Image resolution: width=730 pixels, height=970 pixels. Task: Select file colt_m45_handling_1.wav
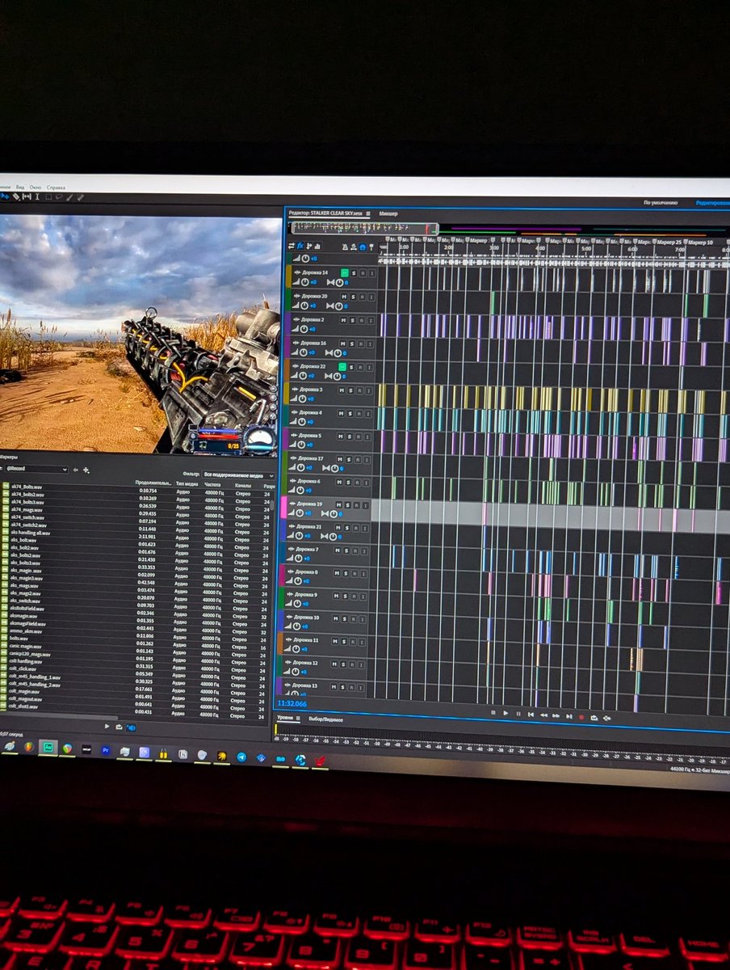34,677
